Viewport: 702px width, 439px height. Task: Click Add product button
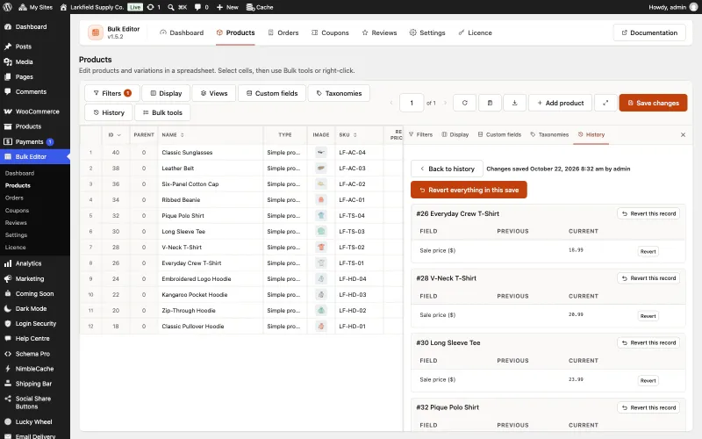[x=560, y=103]
